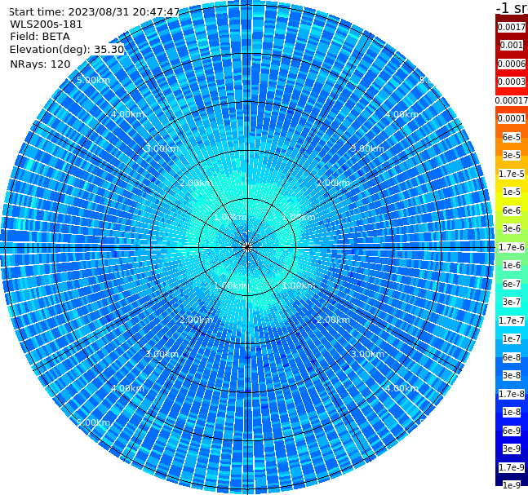Click the 5.00km ring label in lower-left quadrant
The image size is (528, 495).
93,422
